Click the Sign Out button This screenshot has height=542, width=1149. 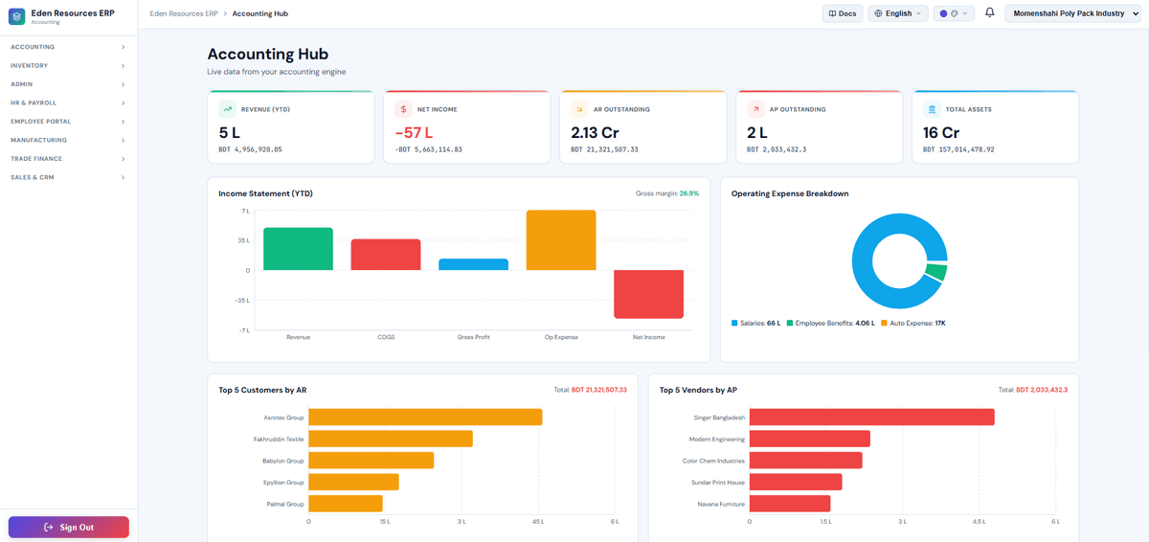69,528
